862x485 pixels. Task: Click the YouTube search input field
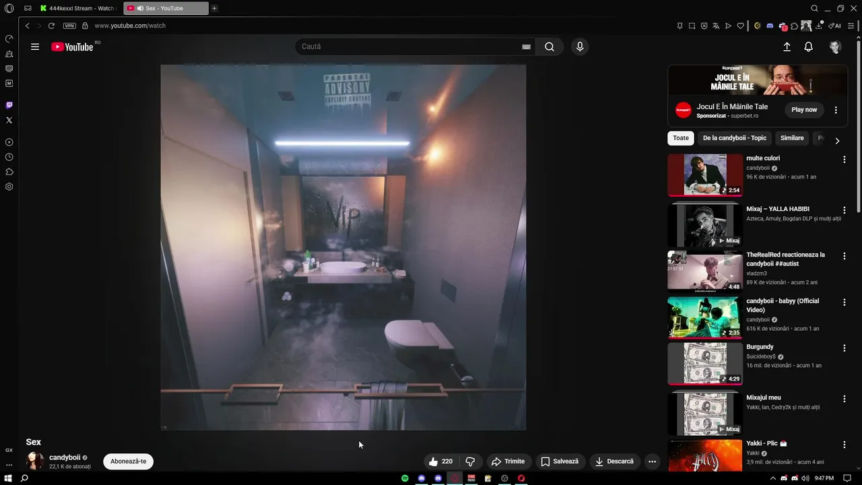pos(411,46)
